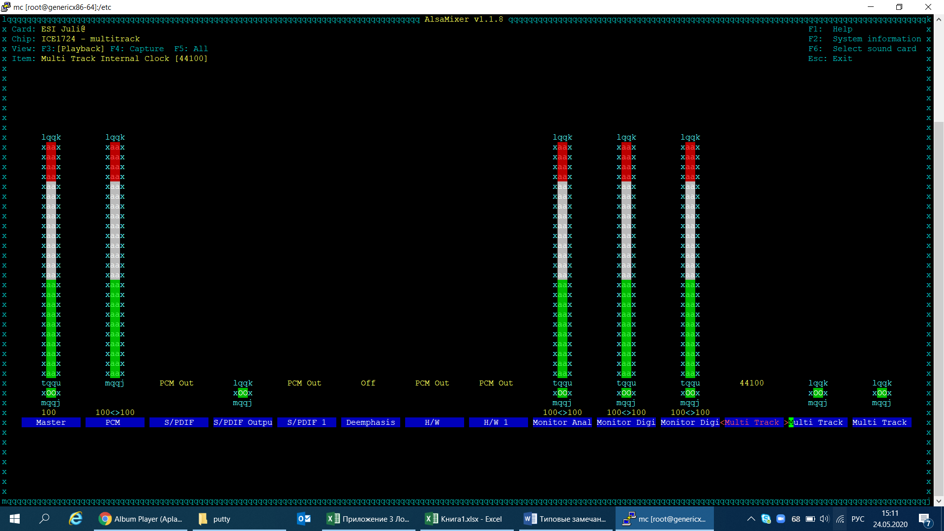The image size is (944, 531).
Task: Open the network Wi-Fi tray icon
Action: point(840,519)
